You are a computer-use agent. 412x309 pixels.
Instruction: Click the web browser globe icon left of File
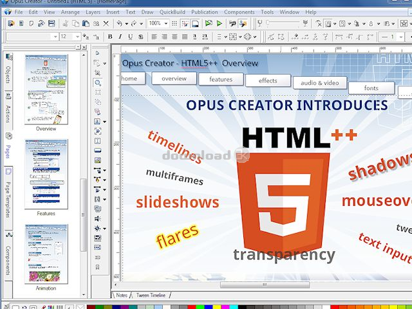point(8,12)
